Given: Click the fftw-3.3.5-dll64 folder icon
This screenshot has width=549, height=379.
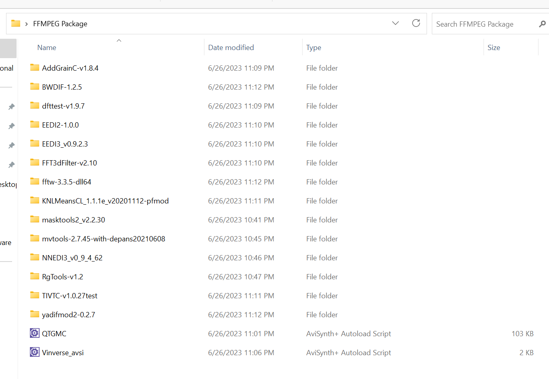Looking at the screenshot, I should click(x=35, y=181).
